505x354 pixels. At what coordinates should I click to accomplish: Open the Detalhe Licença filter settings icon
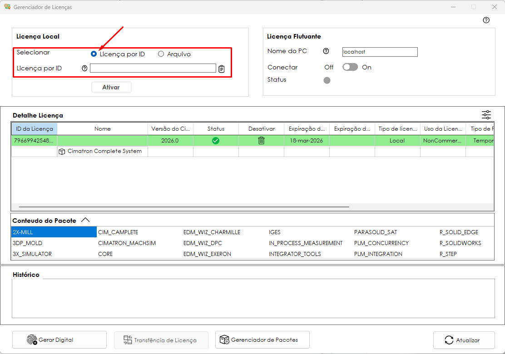pos(486,115)
